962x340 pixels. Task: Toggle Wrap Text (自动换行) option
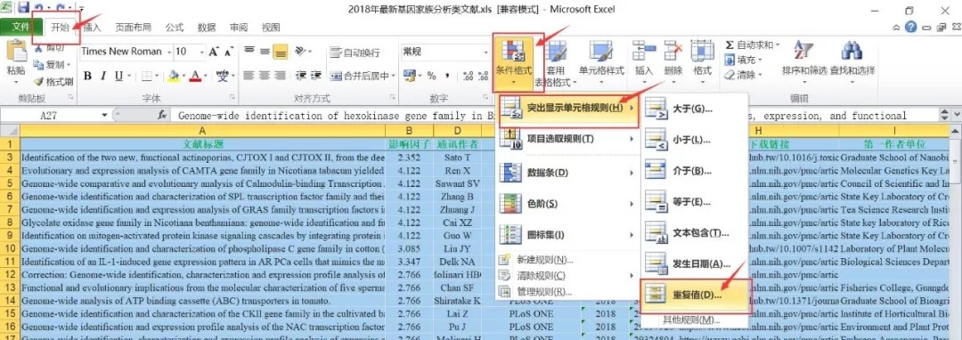coord(355,53)
